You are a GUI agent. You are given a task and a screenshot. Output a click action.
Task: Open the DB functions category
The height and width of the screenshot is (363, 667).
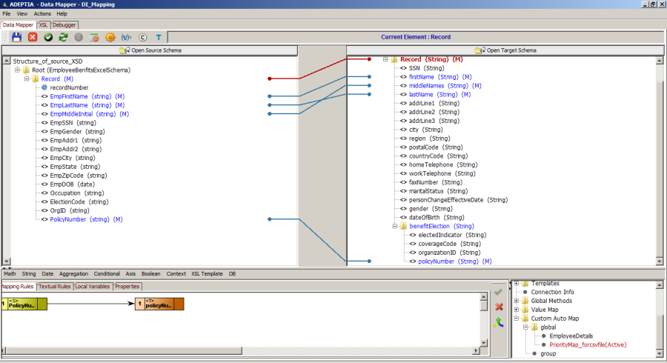232,274
